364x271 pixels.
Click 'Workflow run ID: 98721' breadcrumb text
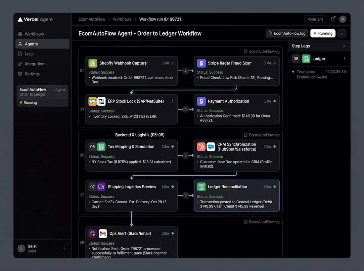160,19
